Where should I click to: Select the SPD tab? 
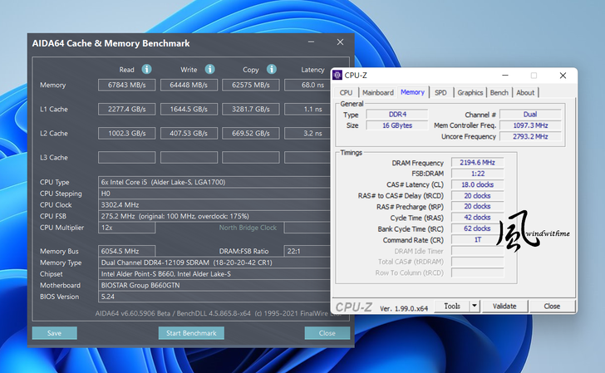click(x=440, y=92)
